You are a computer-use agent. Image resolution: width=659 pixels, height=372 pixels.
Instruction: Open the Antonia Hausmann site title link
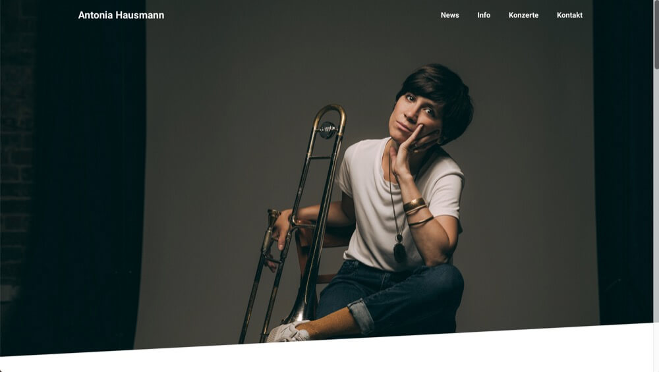121,15
